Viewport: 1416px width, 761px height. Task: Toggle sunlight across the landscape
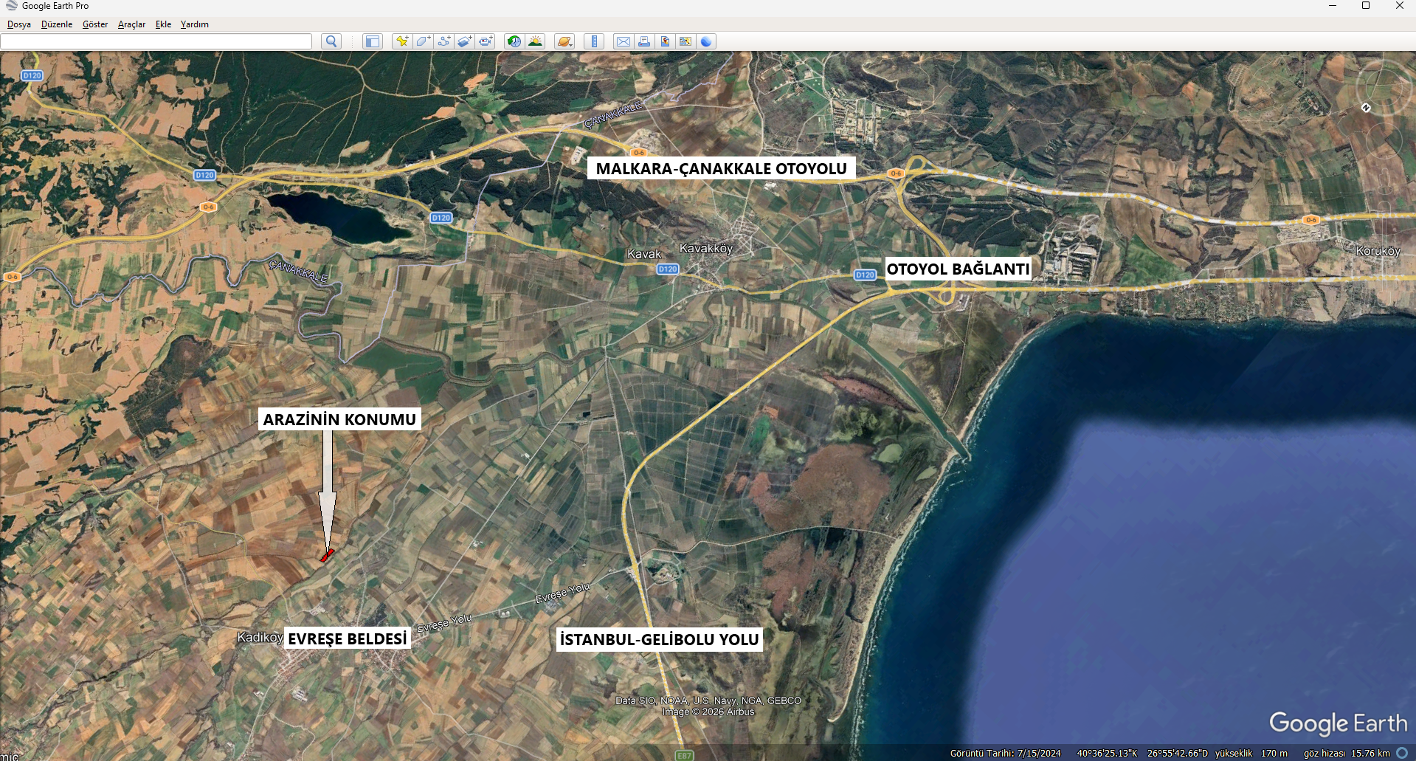tap(535, 41)
